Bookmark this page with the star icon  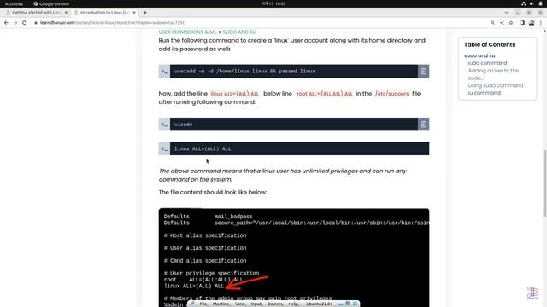tap(511, 23)
